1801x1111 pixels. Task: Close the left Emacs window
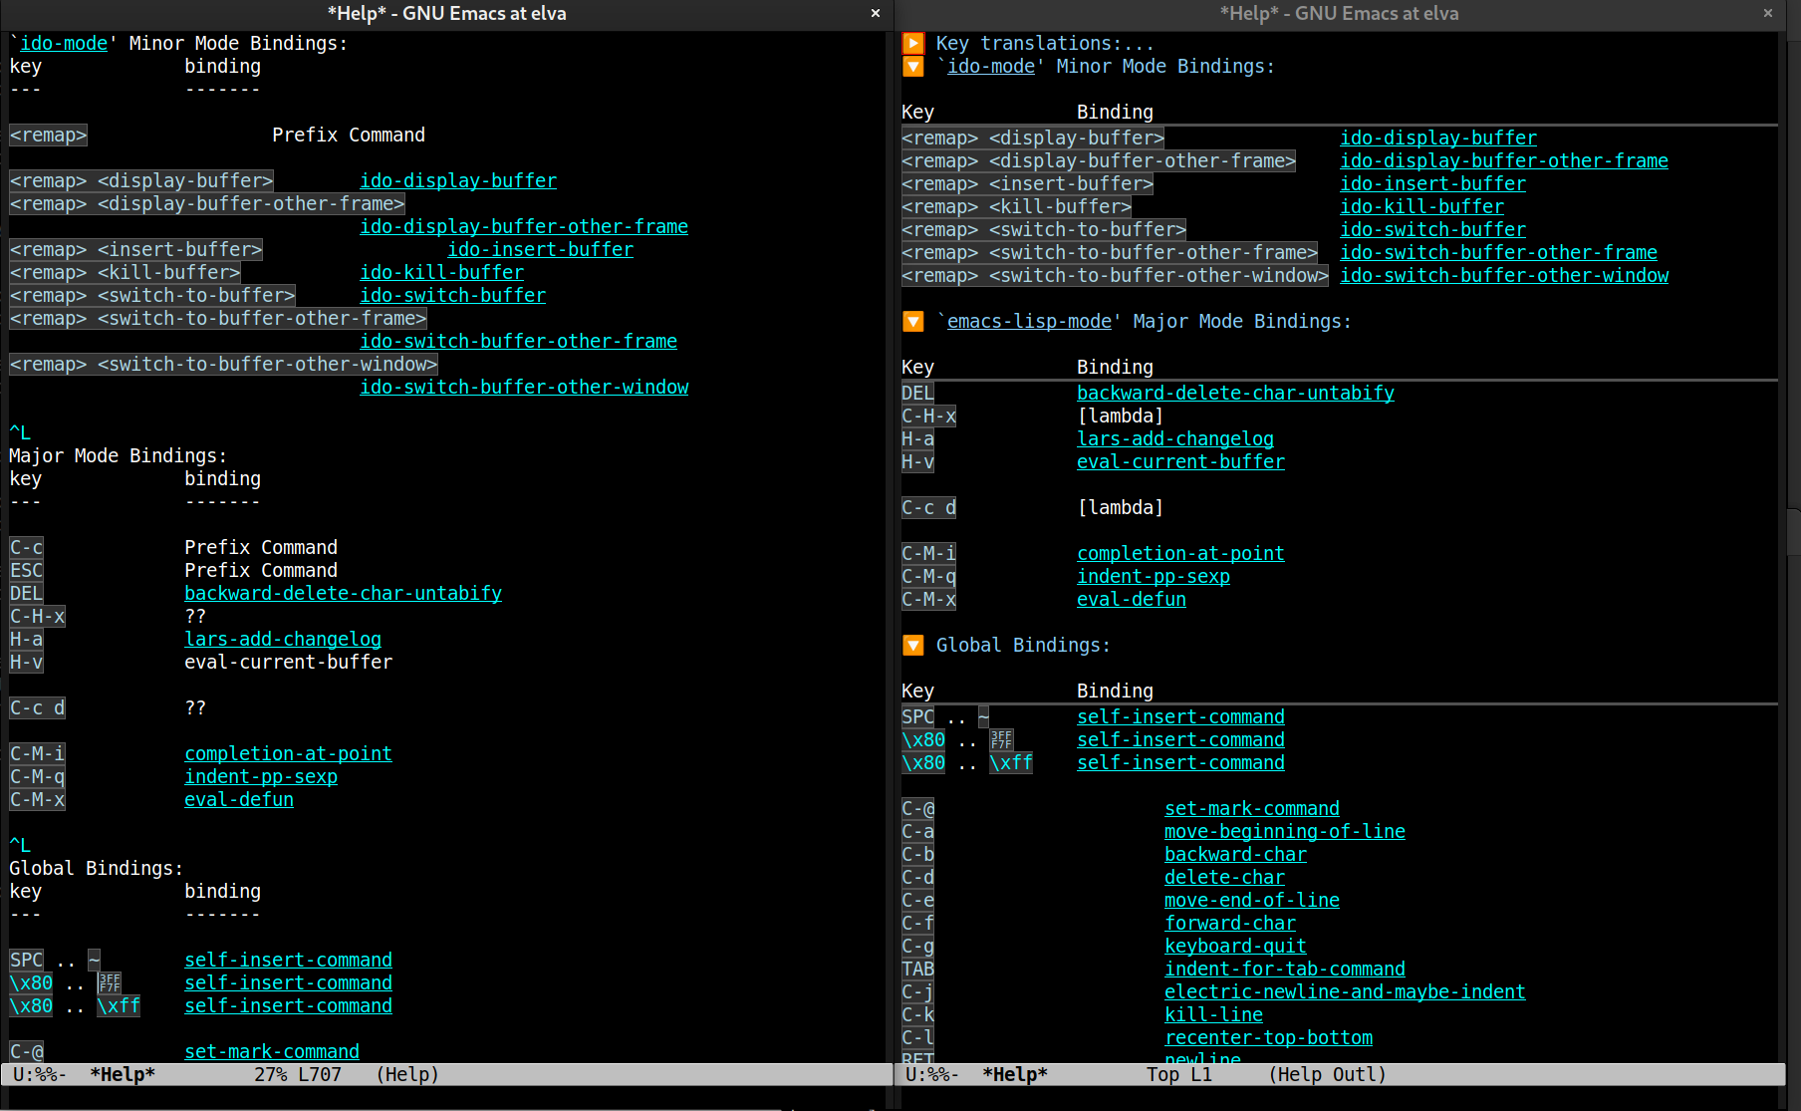pos(876,13)
